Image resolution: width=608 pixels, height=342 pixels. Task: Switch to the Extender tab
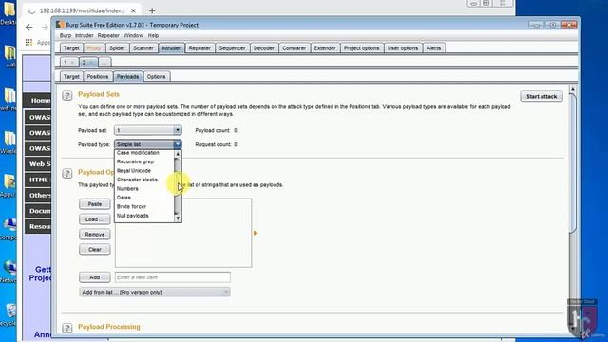[x=325, y=48]
